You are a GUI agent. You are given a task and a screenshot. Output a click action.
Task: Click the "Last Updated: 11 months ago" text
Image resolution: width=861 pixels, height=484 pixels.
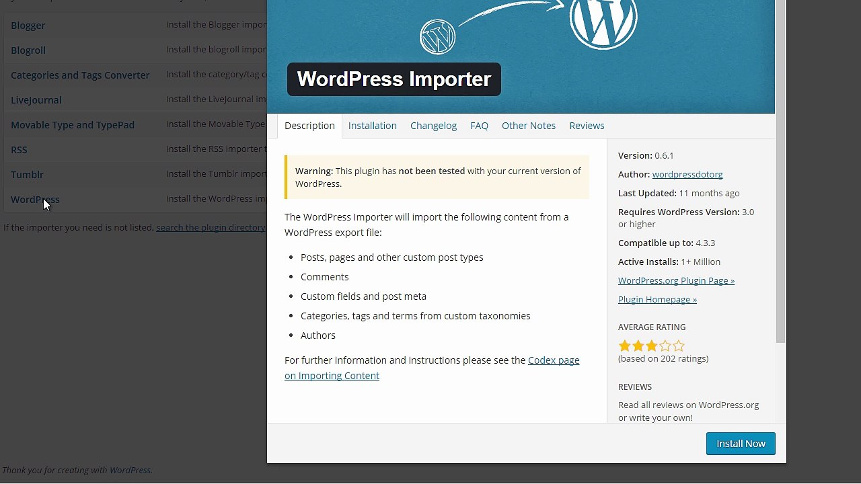point(679,193)
